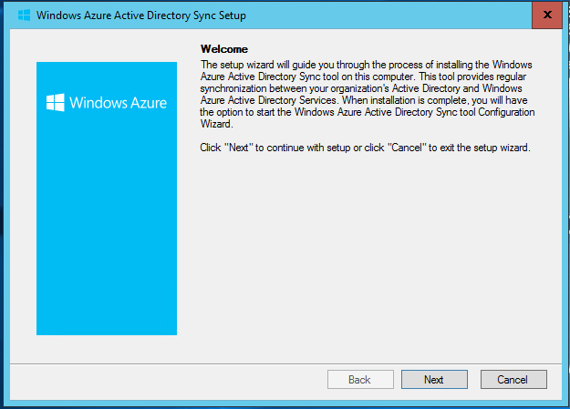Viewport: 570px width, 409px height.
Task: Click the line starting "Azure Active Directory Sync tool"
Action: [x=363, y=77]
